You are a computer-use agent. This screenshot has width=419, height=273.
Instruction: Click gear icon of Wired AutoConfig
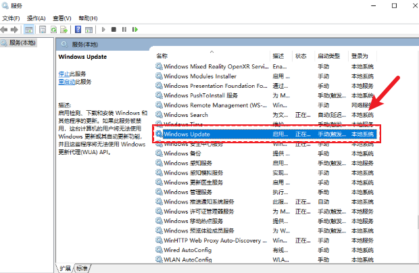coord(159,250)
